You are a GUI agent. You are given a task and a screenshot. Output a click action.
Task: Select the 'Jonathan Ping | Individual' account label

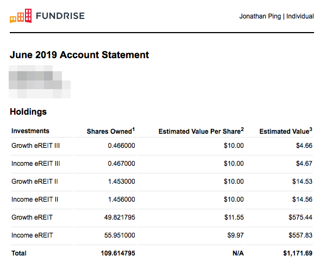coord(277,16)
